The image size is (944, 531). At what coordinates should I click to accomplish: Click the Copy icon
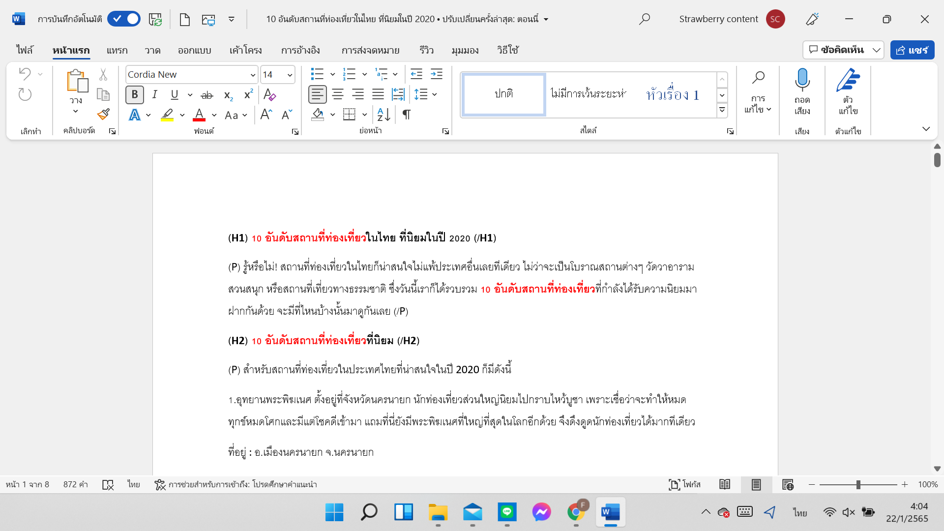(103, 94)
